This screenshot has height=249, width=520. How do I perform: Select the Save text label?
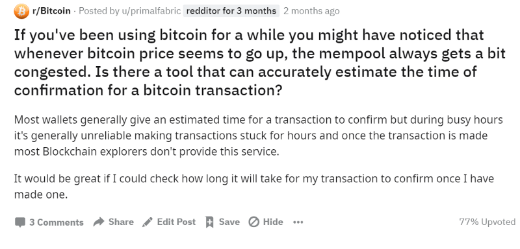tap(229, 222)
